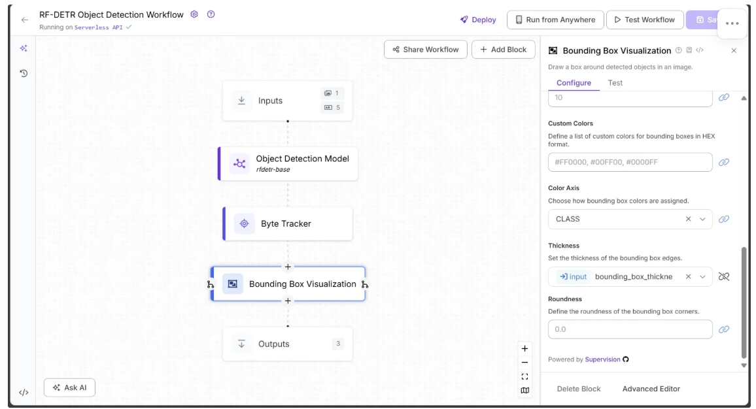Click the Object Detection Model block icon

(239, 163)
